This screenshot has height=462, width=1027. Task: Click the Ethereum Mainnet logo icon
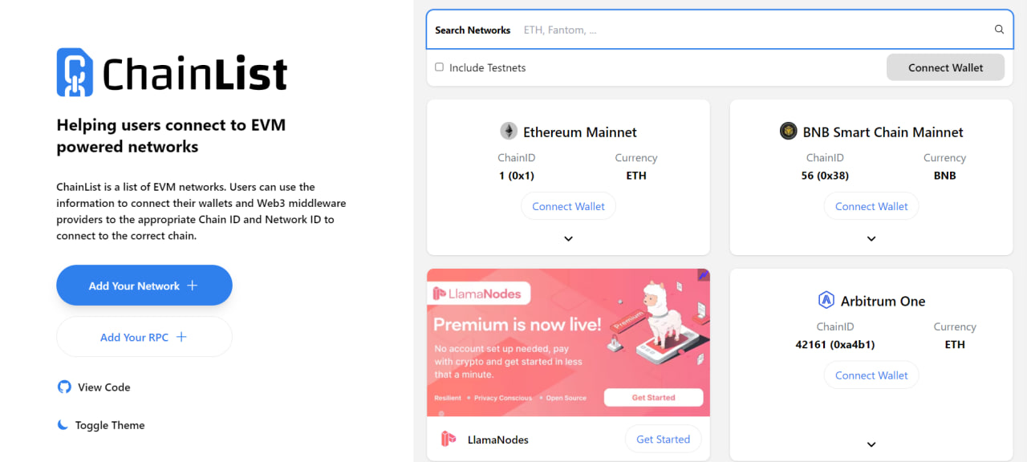pos(509,132)
